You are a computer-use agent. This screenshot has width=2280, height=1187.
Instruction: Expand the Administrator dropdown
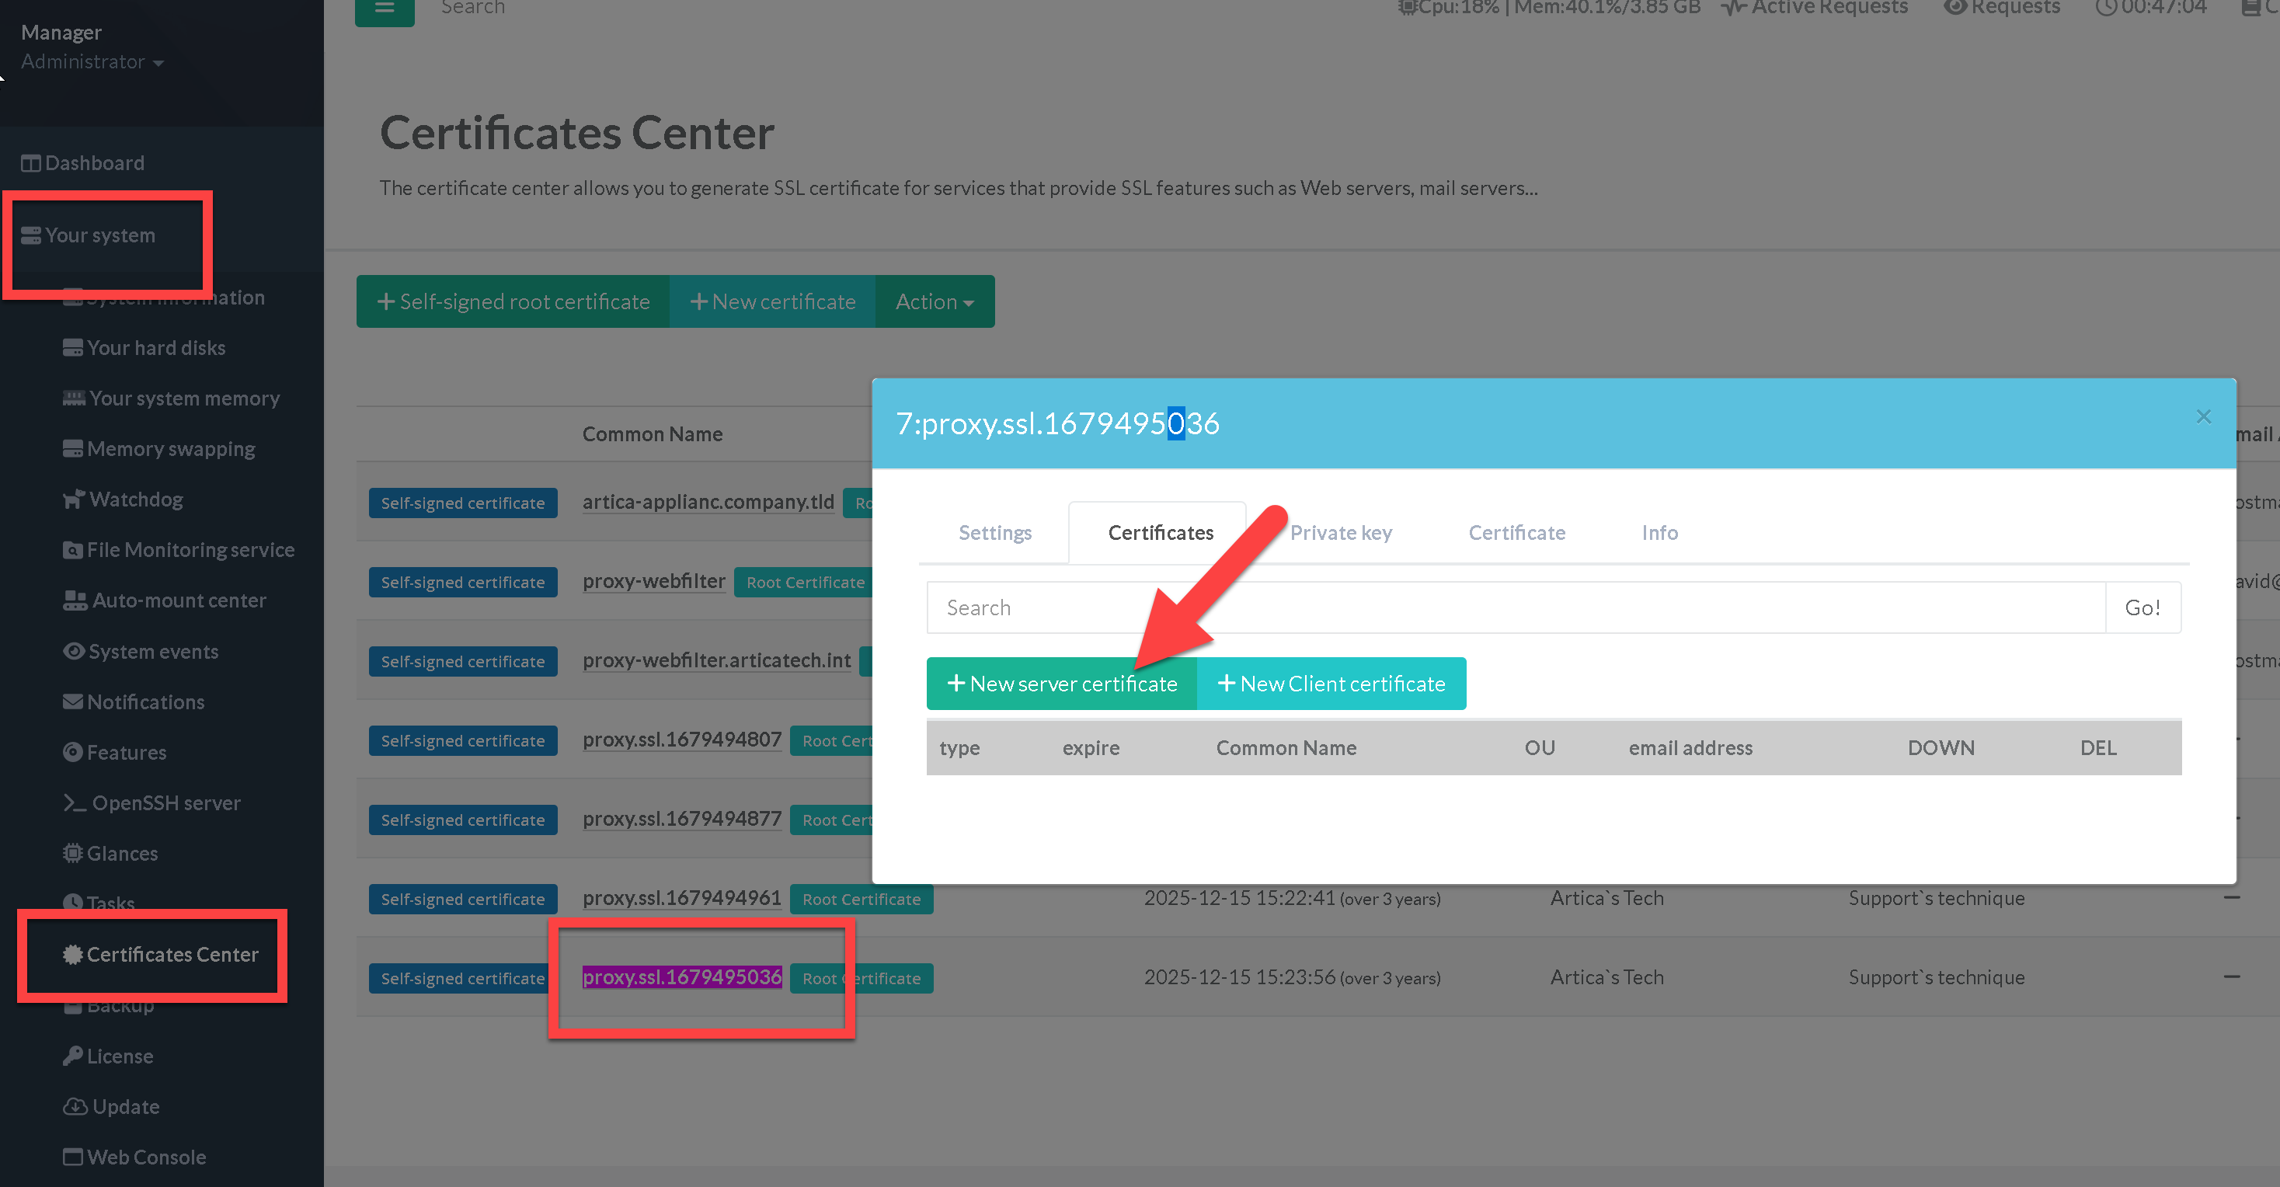point(92,62)
